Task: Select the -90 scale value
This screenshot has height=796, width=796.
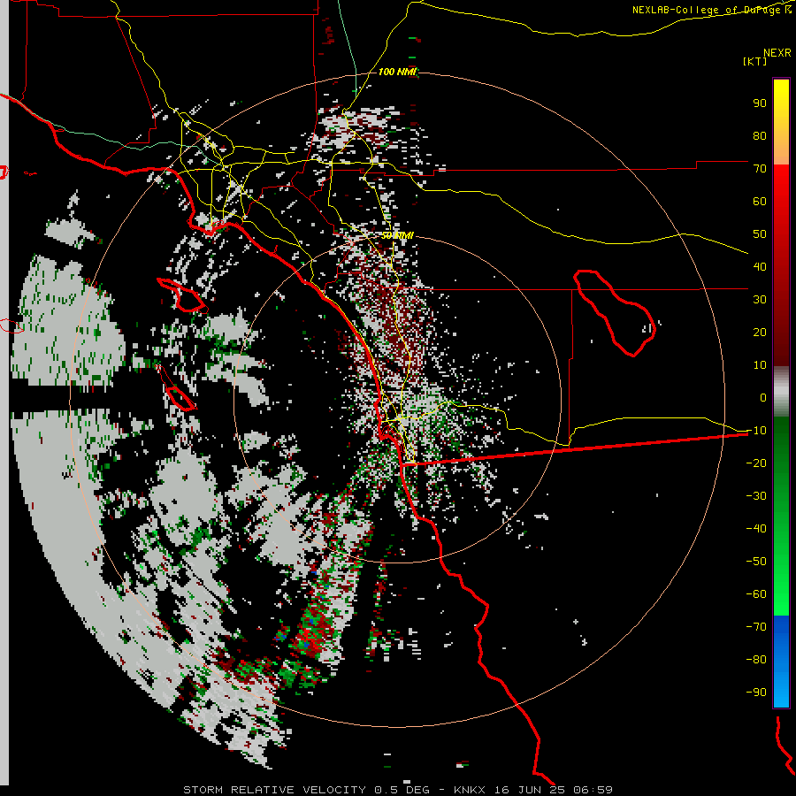Action: tap(756, 693)
